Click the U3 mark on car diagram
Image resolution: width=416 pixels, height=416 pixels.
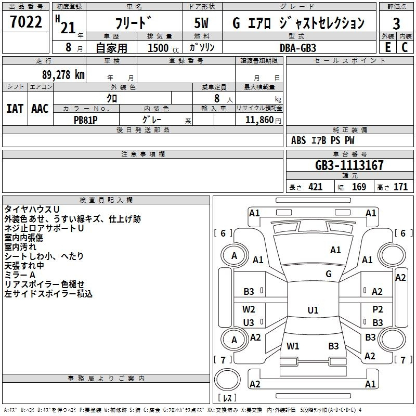coord(249,322)
